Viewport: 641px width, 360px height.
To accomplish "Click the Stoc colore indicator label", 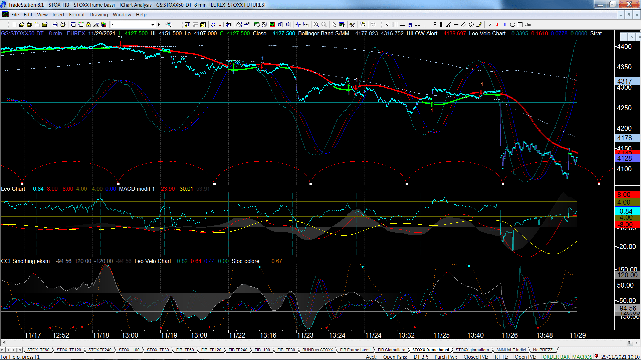I will (x=245, y=261).
